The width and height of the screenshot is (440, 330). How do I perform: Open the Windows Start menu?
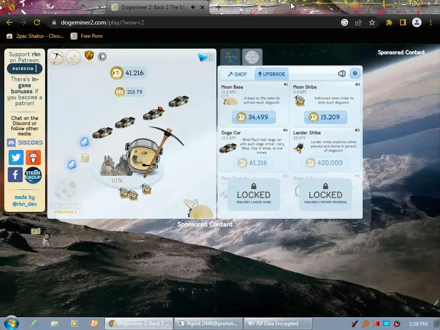pyautogui.click(x=11, y=323)
